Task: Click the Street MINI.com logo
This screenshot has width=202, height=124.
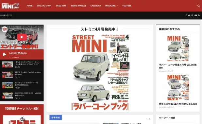Action: pyautogui.click(x=10, y=6)
